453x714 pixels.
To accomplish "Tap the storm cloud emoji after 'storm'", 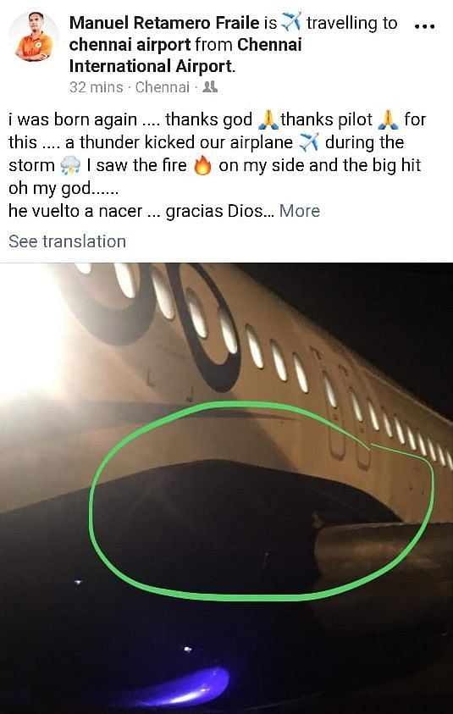I will (x=70, y=166).
